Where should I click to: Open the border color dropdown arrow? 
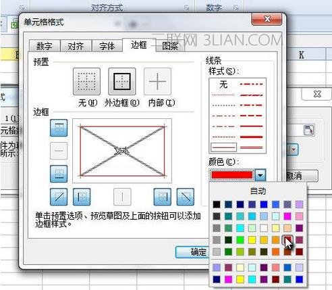[260, 175]
